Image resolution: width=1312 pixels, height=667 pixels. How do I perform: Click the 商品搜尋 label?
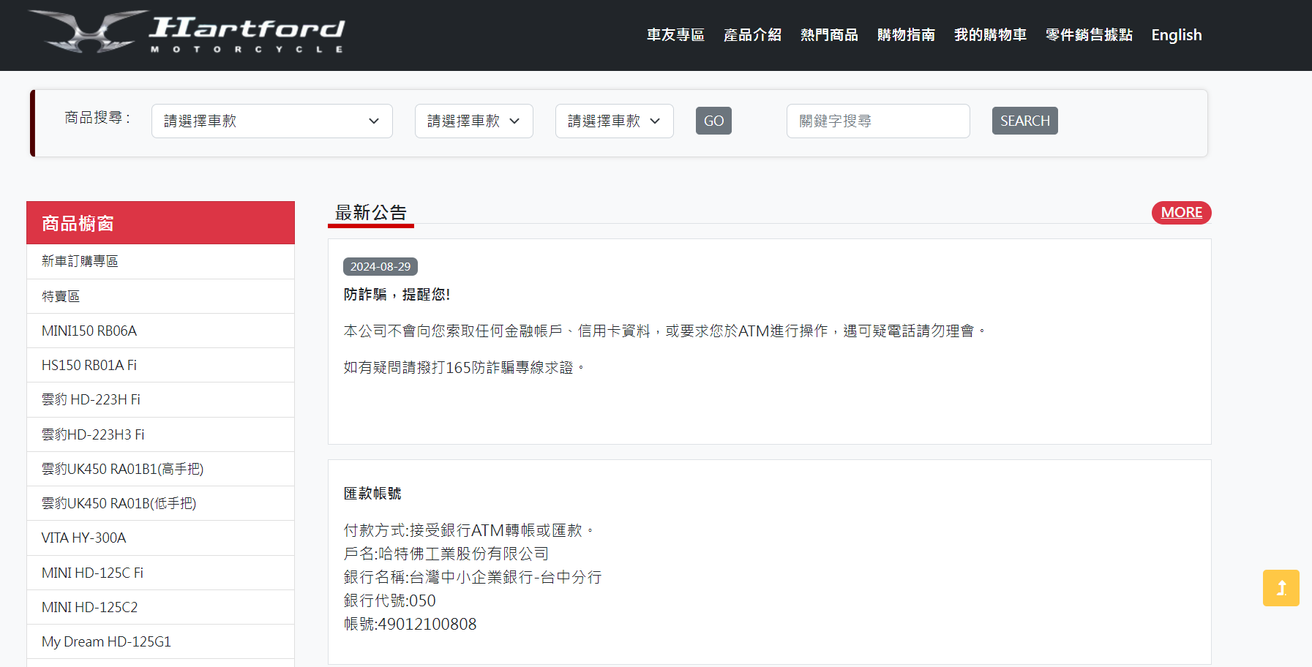point(97,118)
